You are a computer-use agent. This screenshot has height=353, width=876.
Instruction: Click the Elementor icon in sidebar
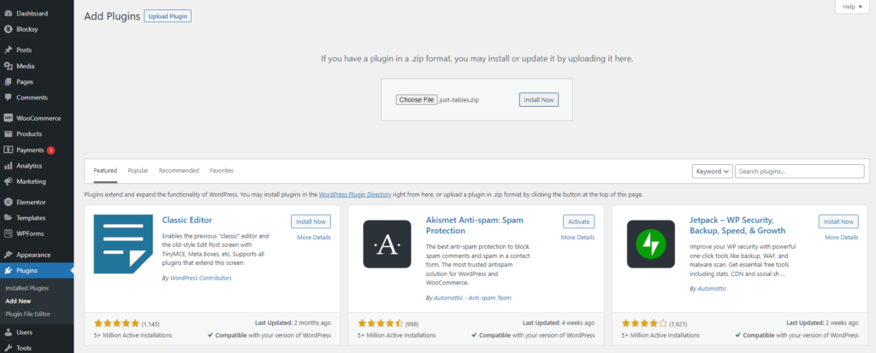coord(8,203)
